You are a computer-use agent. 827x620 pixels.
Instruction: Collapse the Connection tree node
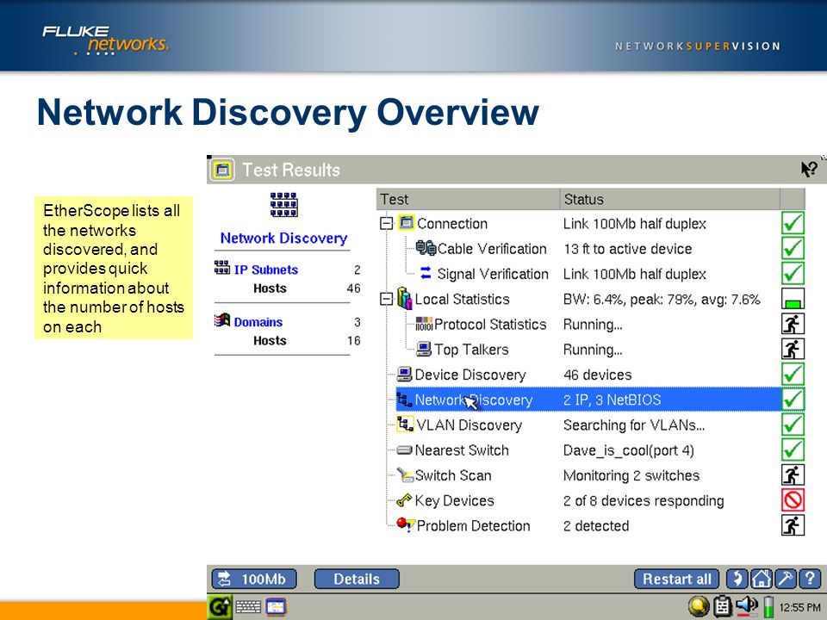pyautogui.click(x=387, y=224)
